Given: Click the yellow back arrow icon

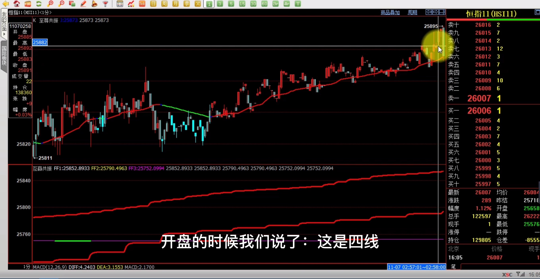Looking at the screenshot, I should coord(6,4).
